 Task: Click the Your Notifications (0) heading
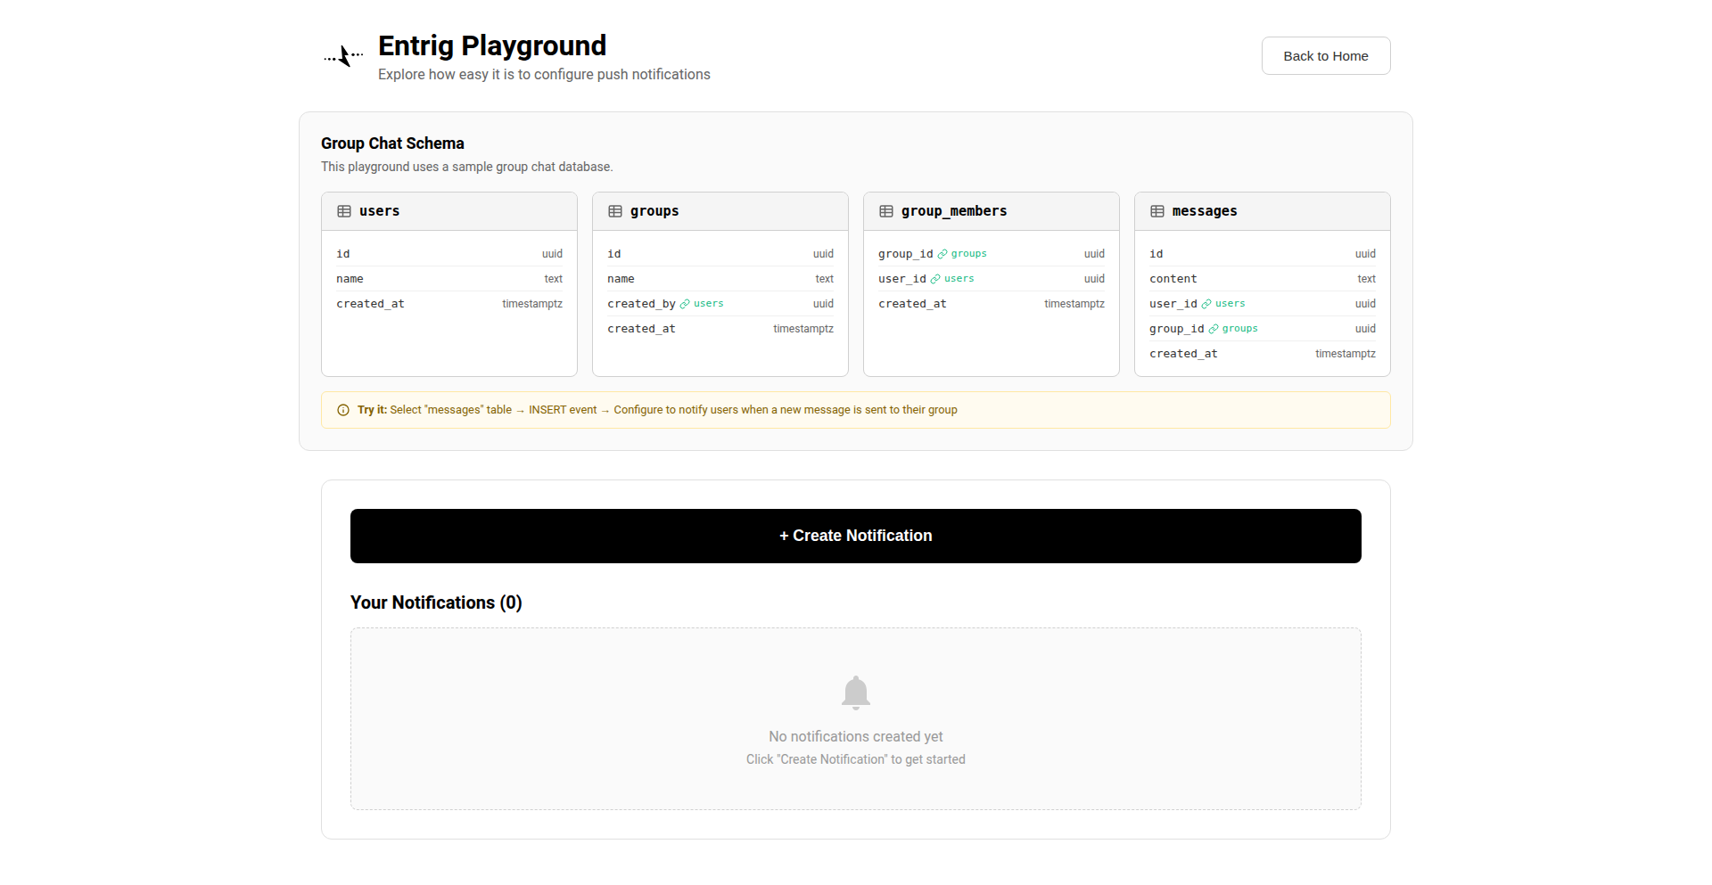pyautogui.click(x=436, y=602)
